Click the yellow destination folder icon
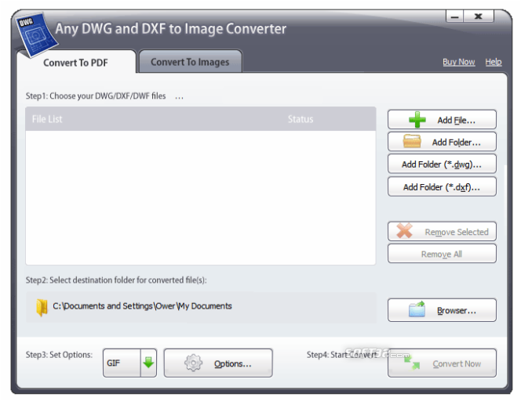The height and width of the screenshot is (401, 521). tap(42, 308)
